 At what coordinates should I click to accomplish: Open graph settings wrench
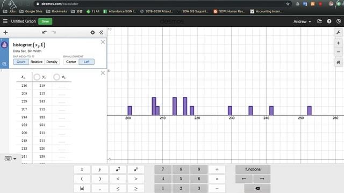click(x=338, y=33)
